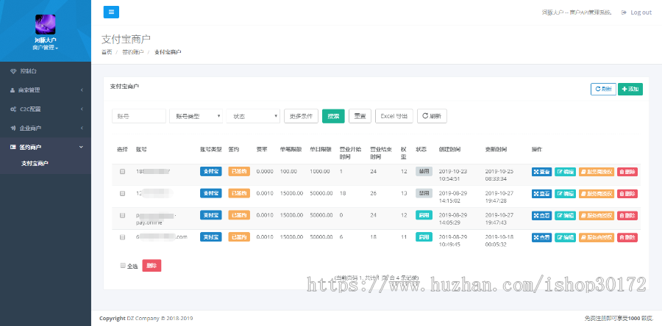Open the 账号类型 dropdown
662x326 pixels.
(196, 116)
